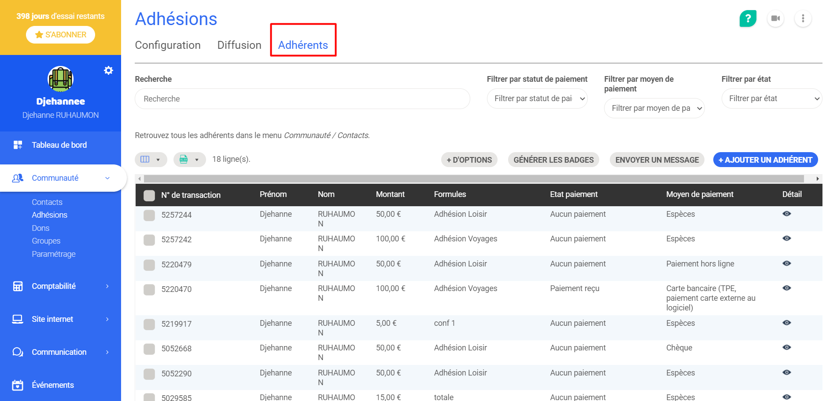Select the checkbox for transaction 5052668
This screenshot has height=401, width=826.
tap(149, 349)
